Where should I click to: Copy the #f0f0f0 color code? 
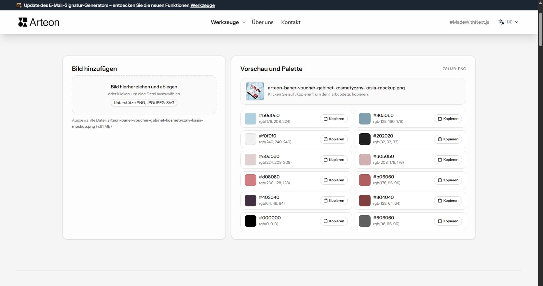pyautogui.click(x=333, y=139)
